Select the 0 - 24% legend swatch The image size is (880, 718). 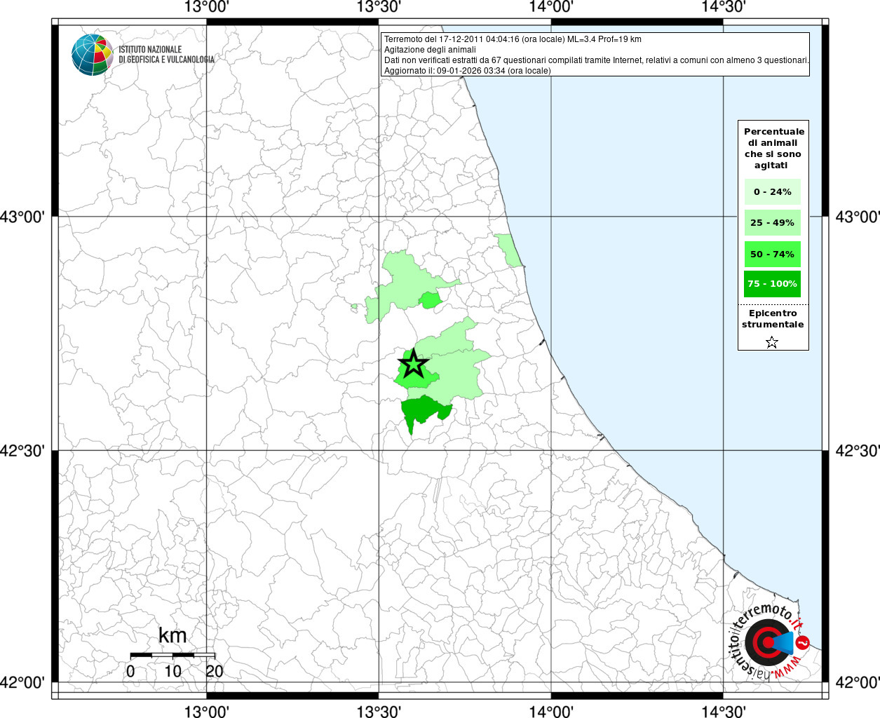click(772, 192)
